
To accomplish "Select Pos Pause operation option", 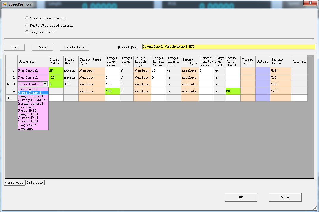I will (x=26, y=107).
